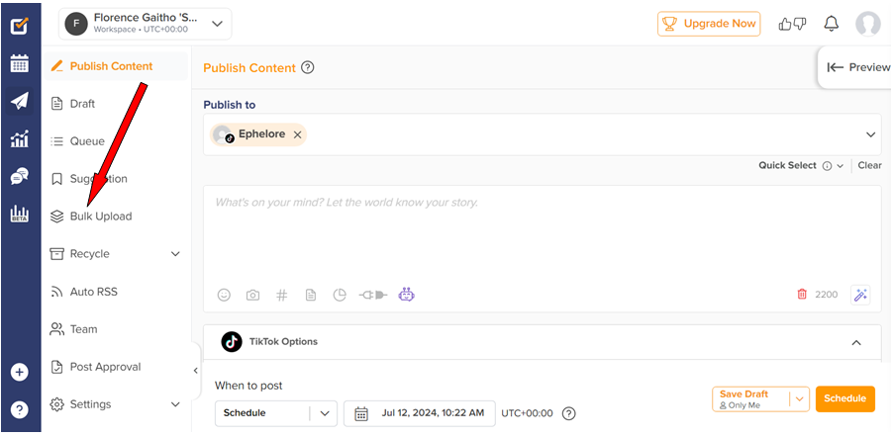
Task: Insert a hashtag using the # icon
Action: click(281, 295)
